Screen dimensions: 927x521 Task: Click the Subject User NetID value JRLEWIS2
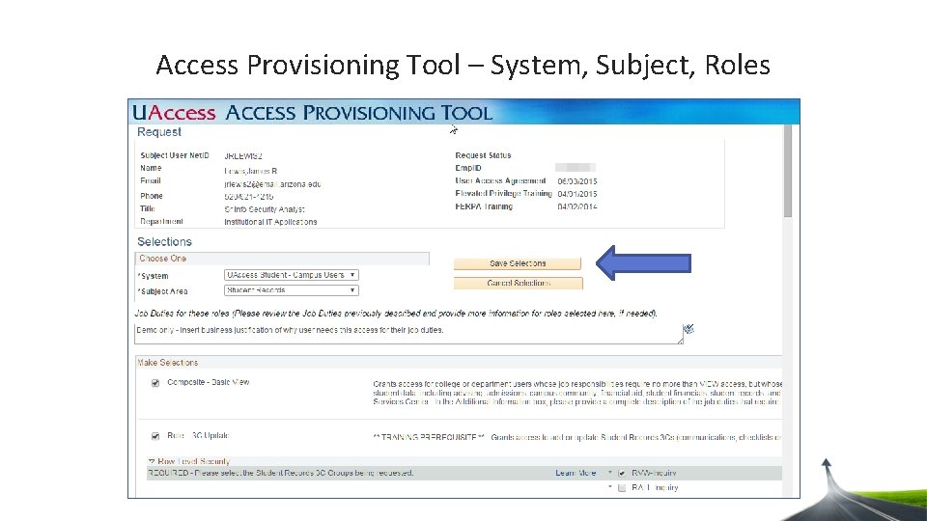click(x=243, y=156)
